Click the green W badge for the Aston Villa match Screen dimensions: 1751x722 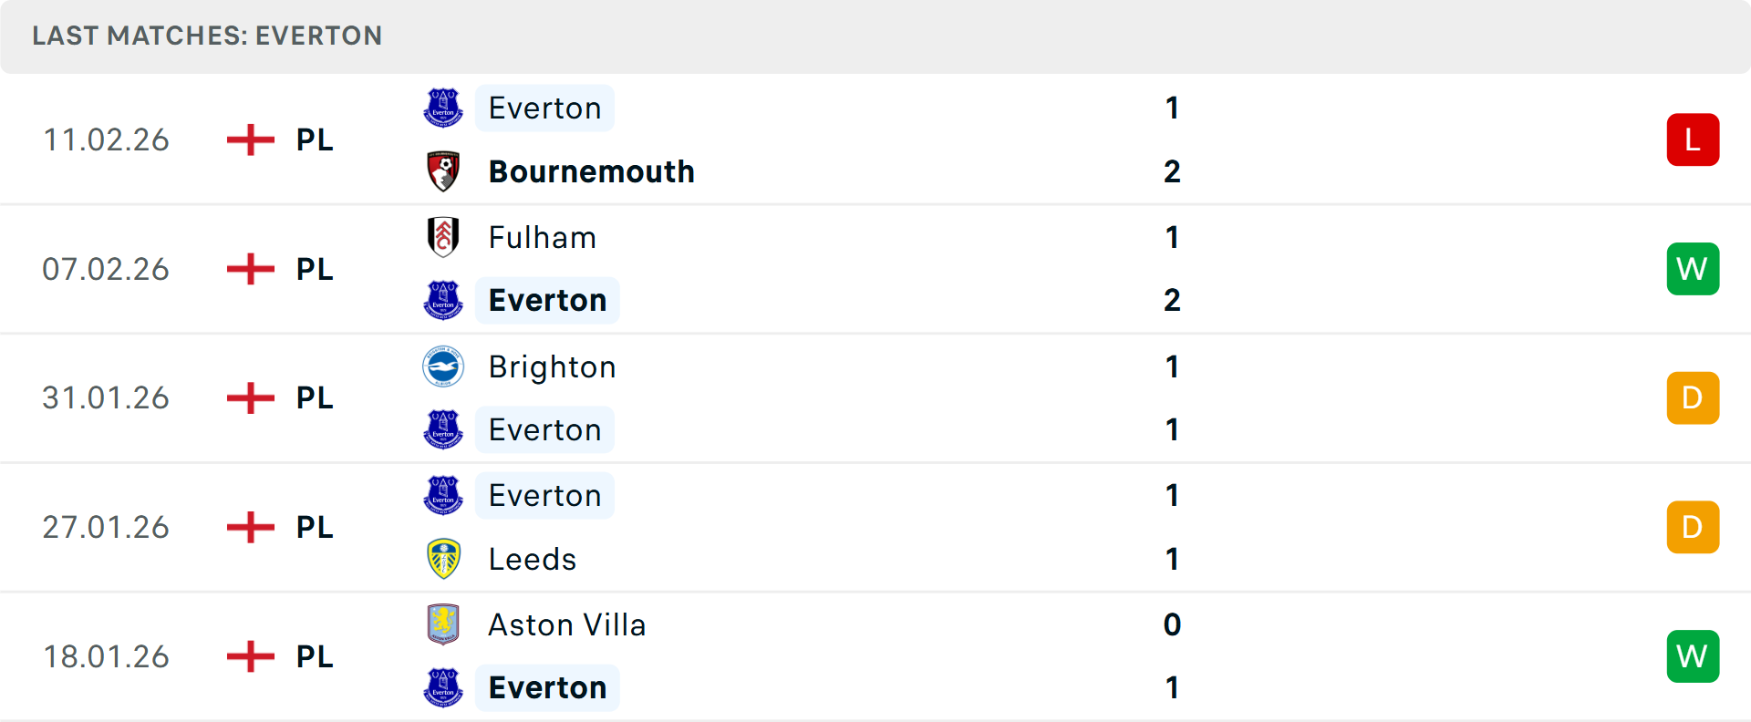coord(1693,656)
